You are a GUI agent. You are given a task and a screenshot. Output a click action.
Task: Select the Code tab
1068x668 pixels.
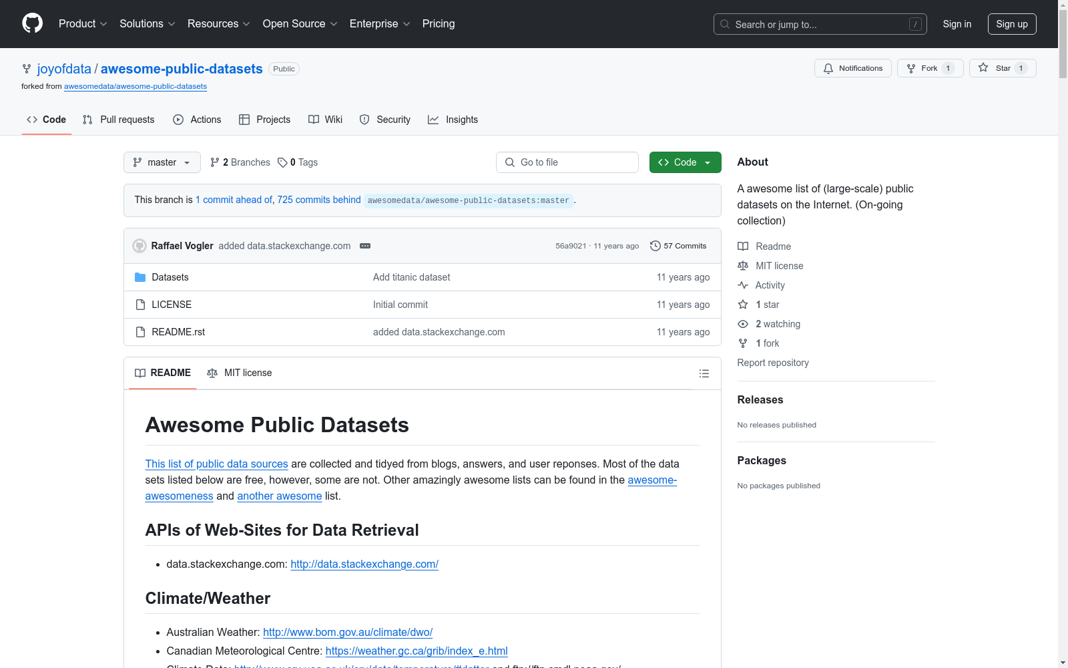tap(47, 120)
